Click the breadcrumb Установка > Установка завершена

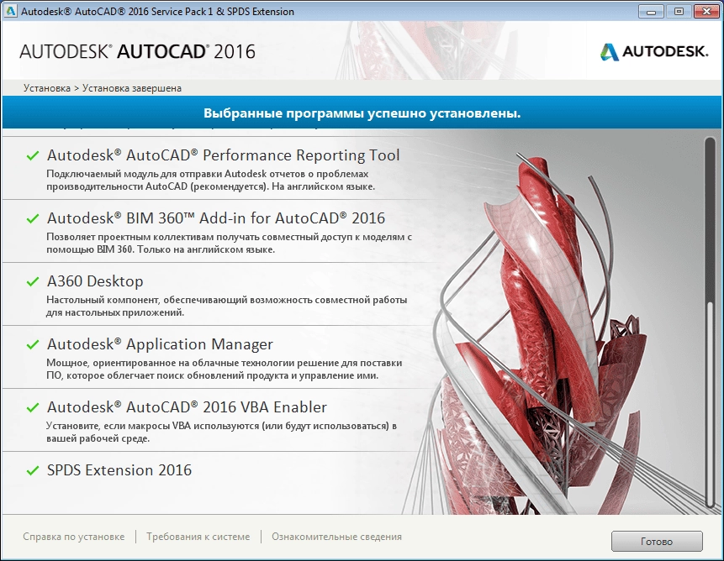tap(103, 88)
